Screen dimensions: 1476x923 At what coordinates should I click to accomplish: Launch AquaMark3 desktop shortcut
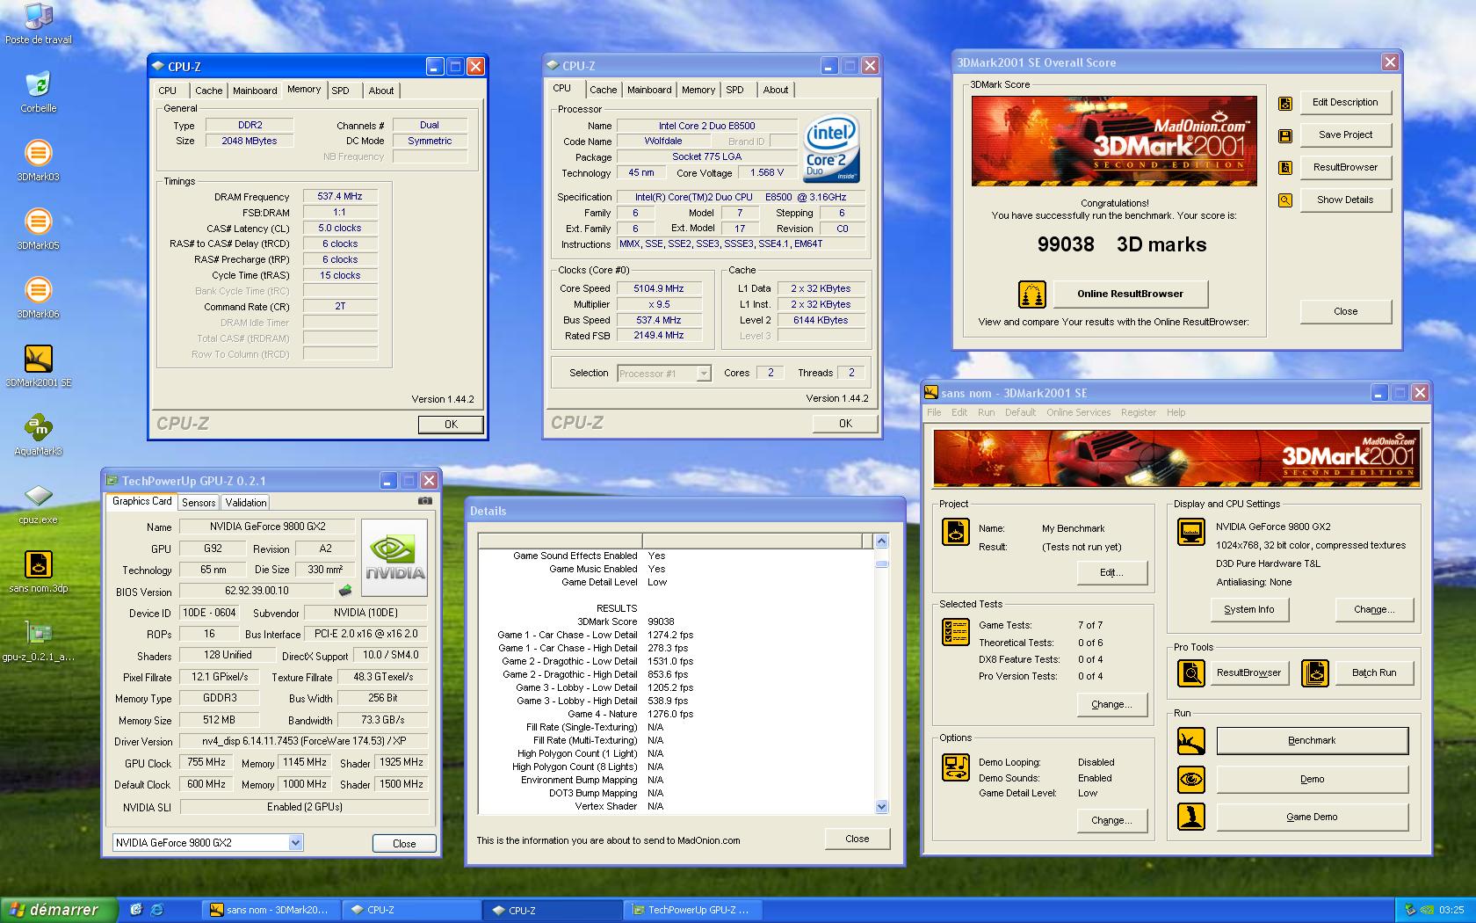pos(38,434)
